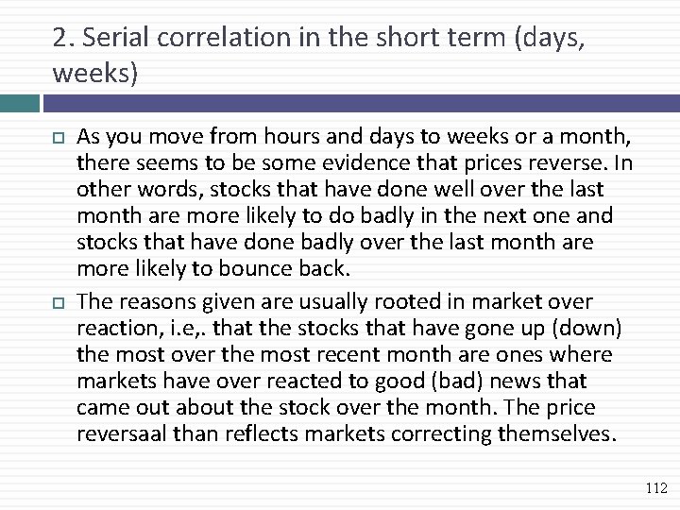Click the line 'stocks that have done badly over'

coord(334,242)
